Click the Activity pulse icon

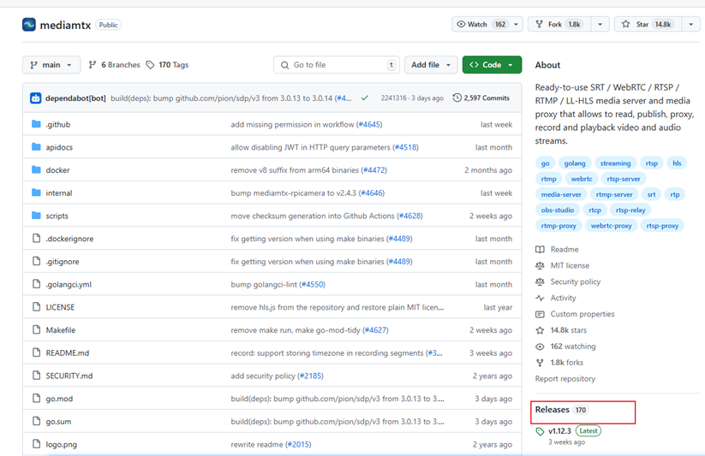(x=540, y=298)
